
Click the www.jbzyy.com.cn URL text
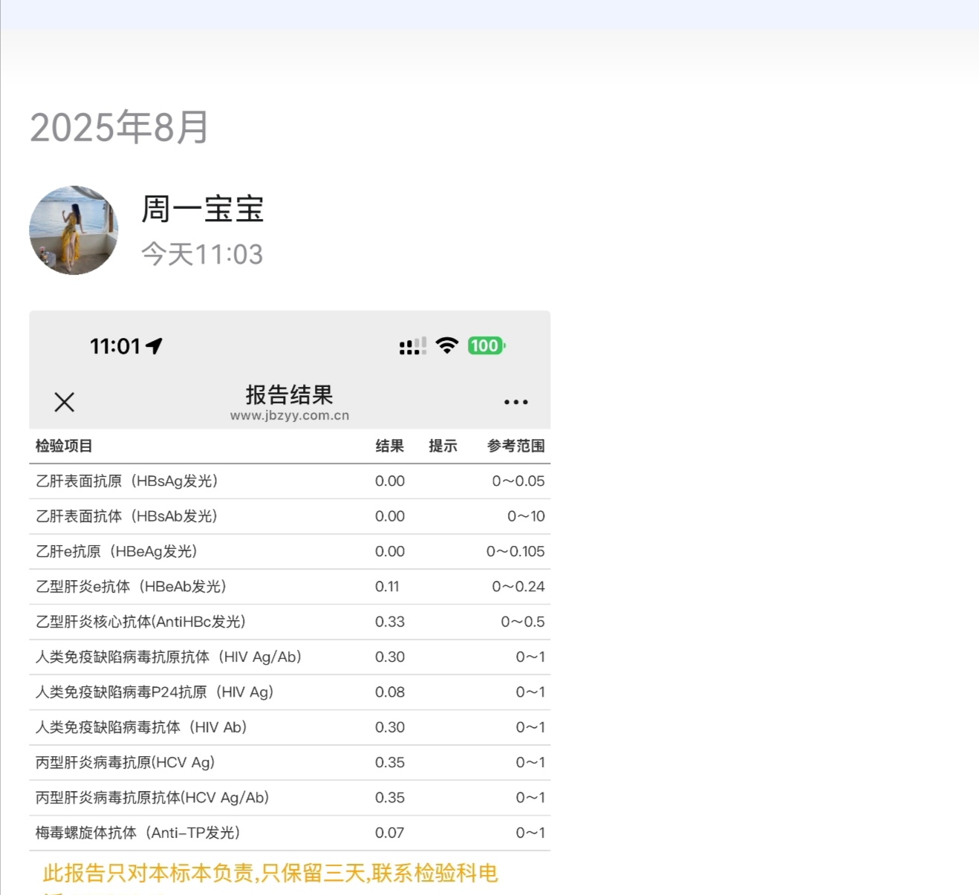289,416
